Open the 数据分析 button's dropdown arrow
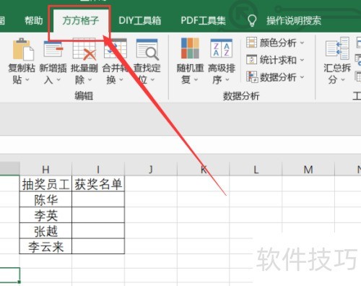 click(x=302, y=77)
